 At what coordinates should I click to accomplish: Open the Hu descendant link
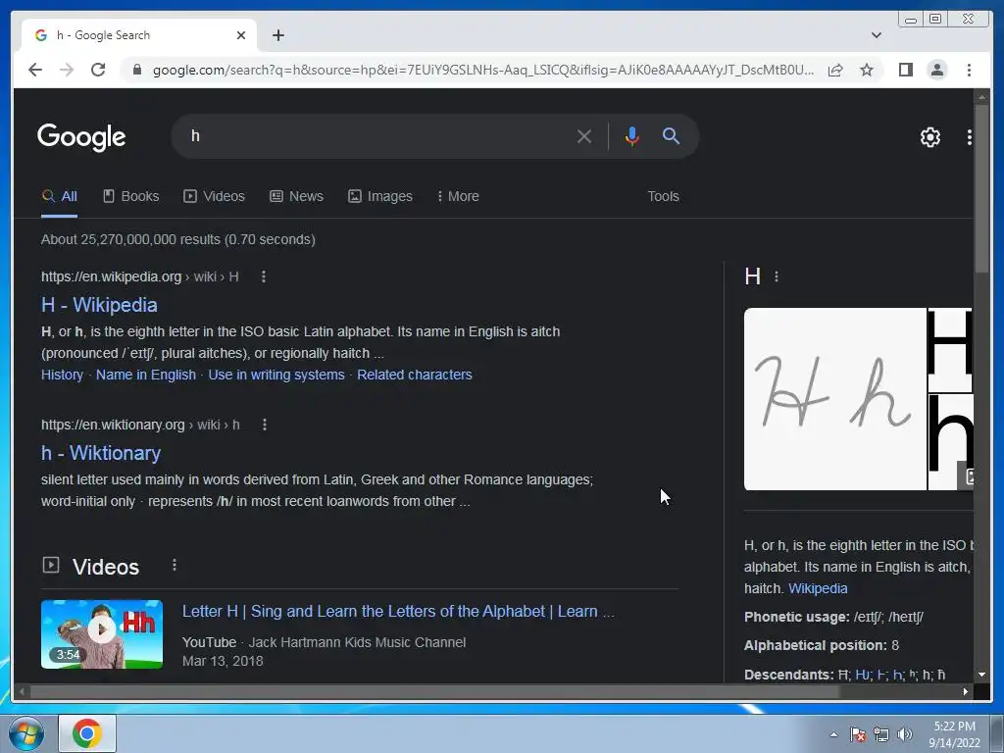(863, 675)
